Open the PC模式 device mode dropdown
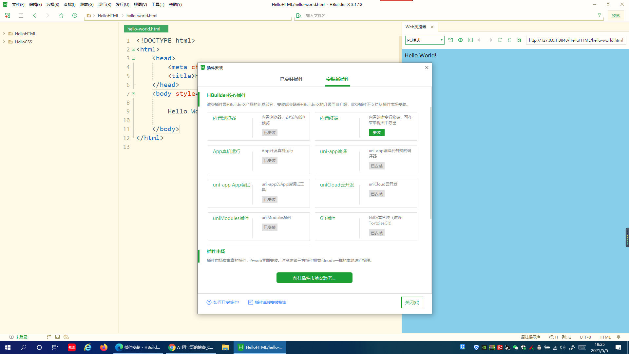Image resolution: width=629 pixels, height=354 pixels. pos(425,40)
